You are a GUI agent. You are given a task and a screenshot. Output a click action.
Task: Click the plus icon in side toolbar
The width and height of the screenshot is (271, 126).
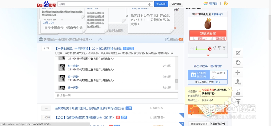point(238,73)
